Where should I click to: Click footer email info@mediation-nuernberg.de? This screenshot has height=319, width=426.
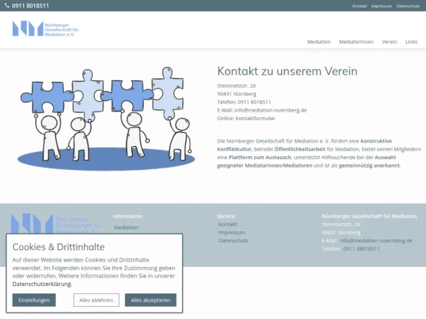pyautogui.click(x=376, y=240)
